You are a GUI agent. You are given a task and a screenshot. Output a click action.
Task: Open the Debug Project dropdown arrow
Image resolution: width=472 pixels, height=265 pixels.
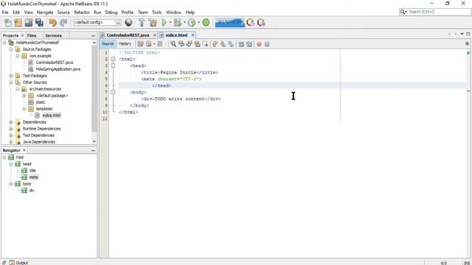(x=184, y=23)
